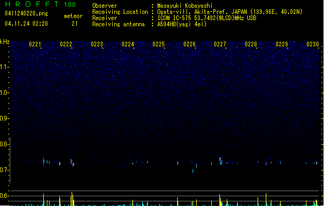Viewport: 324px width, 206px height.
Task: Click the 0222 time marker
Action: [66, 44]
